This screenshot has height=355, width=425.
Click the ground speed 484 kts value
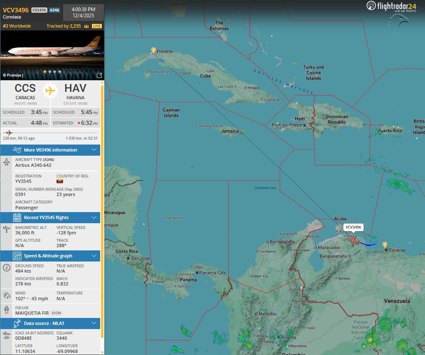click(x=23, y=271)
